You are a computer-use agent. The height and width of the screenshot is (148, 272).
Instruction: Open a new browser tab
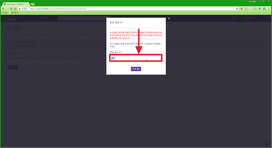(x=32, y=4)
